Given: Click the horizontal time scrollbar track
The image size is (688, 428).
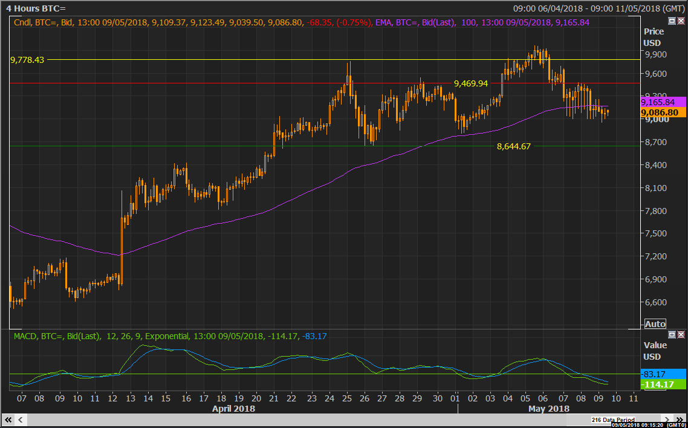Looking at the screenshot, I should click(302, 420).
